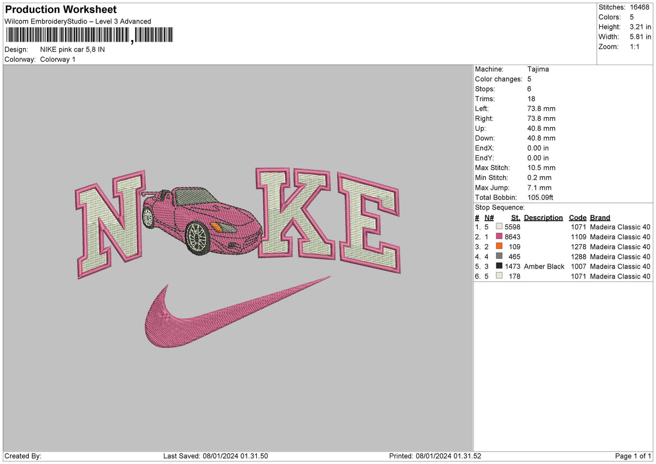This screenshot has width=656, height=464.
Task: Click the 'St.' column header
Action: pos(516,217)
